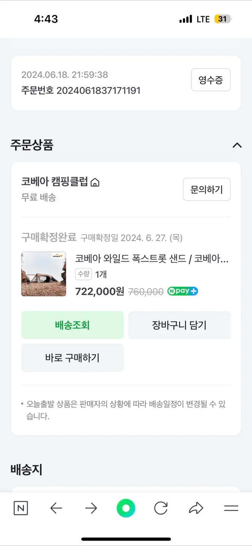
Task: Add item to cart with 장바구니 담기
Action: click(180, 325)
